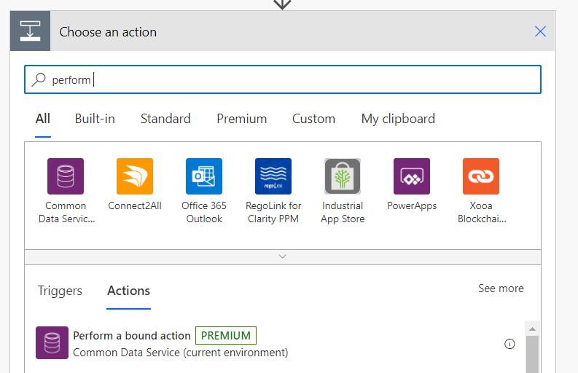This screenshot has width=578, height=373.
Task: Choose the Connect2All connector icon
Action: click(x=135, y=176)
